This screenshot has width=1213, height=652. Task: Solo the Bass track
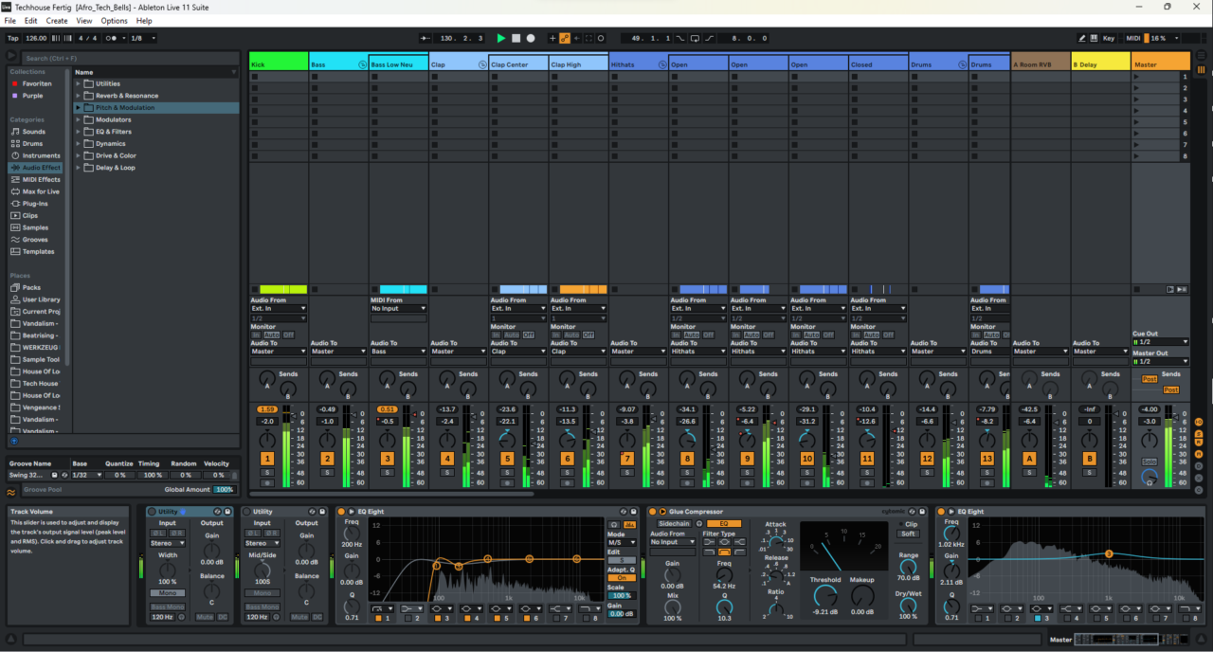328,472
